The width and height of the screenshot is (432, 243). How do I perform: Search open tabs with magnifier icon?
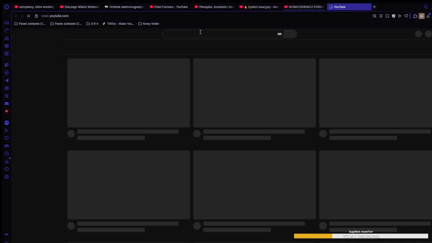coord(426,7)
